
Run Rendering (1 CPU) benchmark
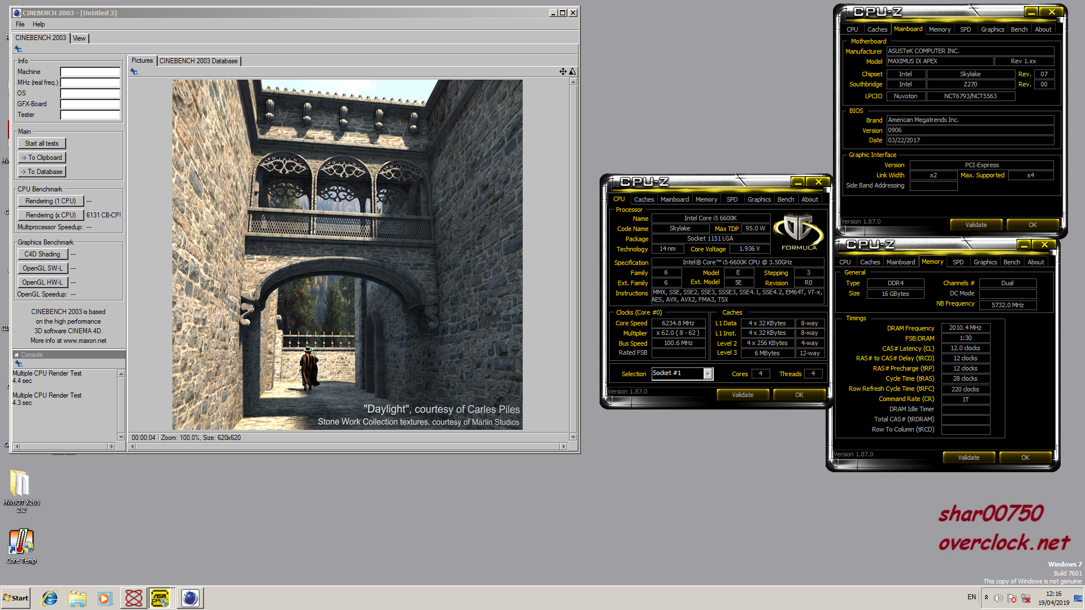pyautogui.click(x=51, y=201)
